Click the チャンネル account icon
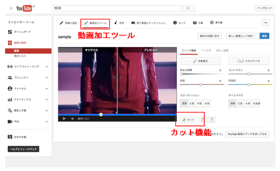The image size is (280, 171). [x=10, y=89]
